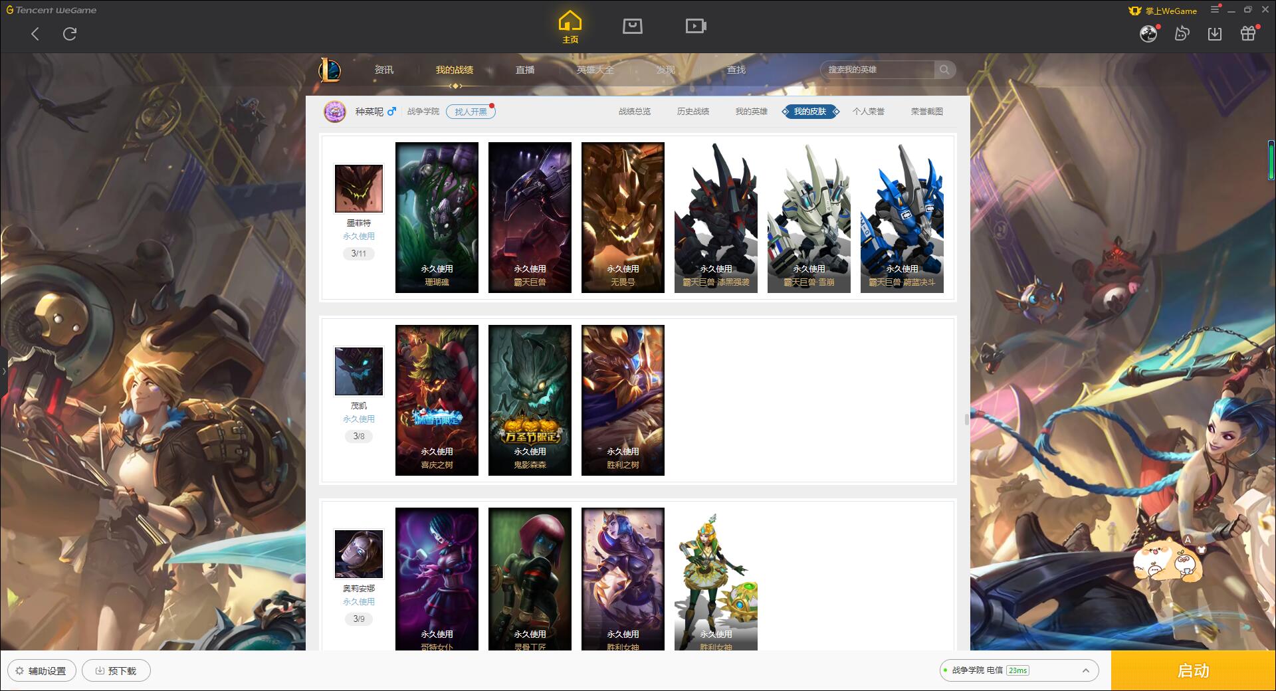Open the user avatar ball icon at top right

[1148, 34]
